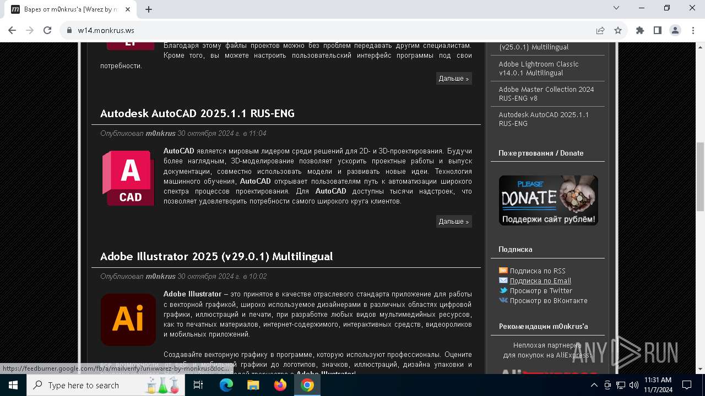Launch Microsoft Edge from taskbar
Screen dimensions: 705x396
point(226,385)
